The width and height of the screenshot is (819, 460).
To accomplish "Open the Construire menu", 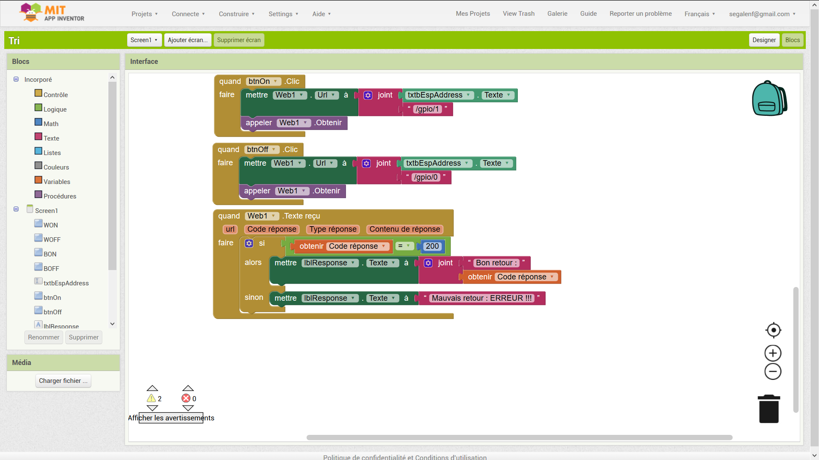I will click(x=237, y=14).
